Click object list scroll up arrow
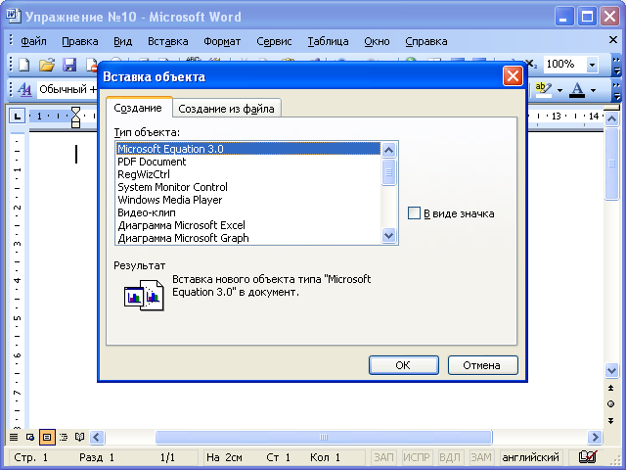This screenshot has height=470, width=626. 388,150
